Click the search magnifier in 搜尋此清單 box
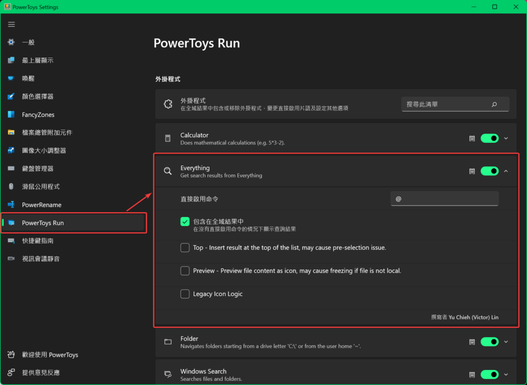Image resolution: width=527 pixels, height=385 pixels. [x=494, y=104]
